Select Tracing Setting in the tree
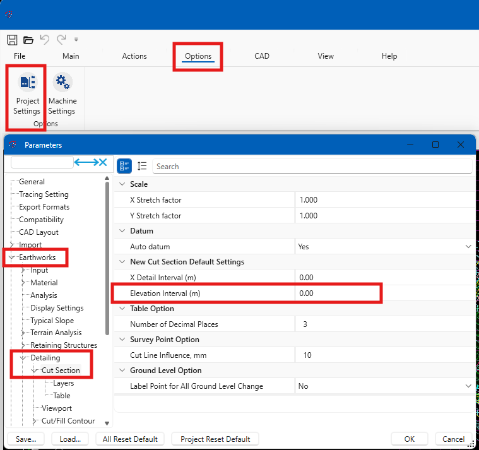Viewport: 479px width, 450px height. 44,194
